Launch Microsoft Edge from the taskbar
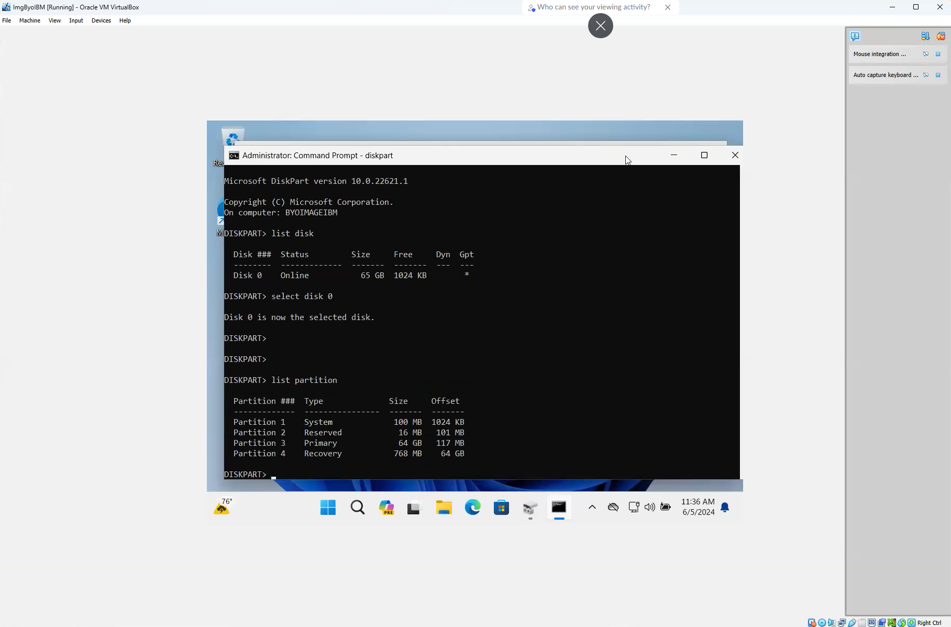 pyautogui.click(x=473, y=508)
